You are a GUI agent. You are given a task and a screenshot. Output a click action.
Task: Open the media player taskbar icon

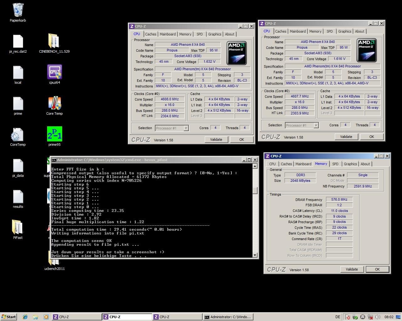[46, 317]
